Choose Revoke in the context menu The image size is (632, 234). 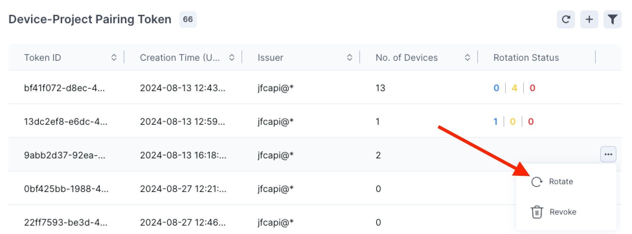[x=563, y=212]
